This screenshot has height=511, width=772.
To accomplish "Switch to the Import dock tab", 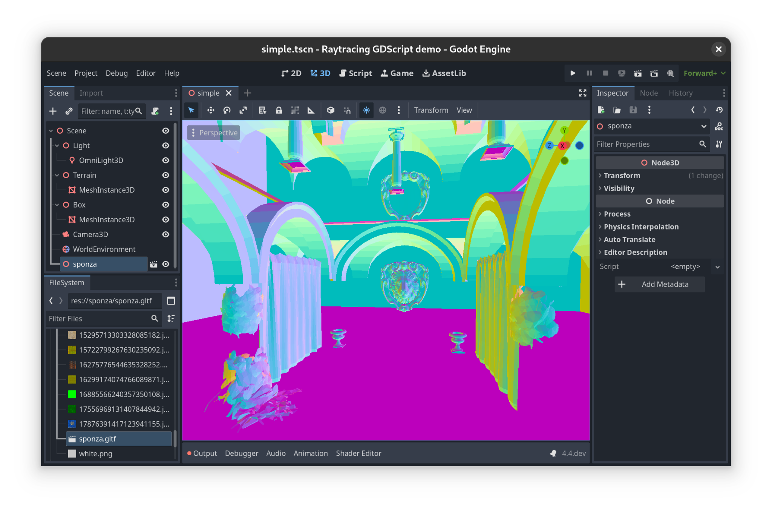I will (91, 93).
